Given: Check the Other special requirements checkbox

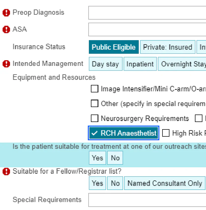Looking at the screenshot, I should tap(95, 103).
